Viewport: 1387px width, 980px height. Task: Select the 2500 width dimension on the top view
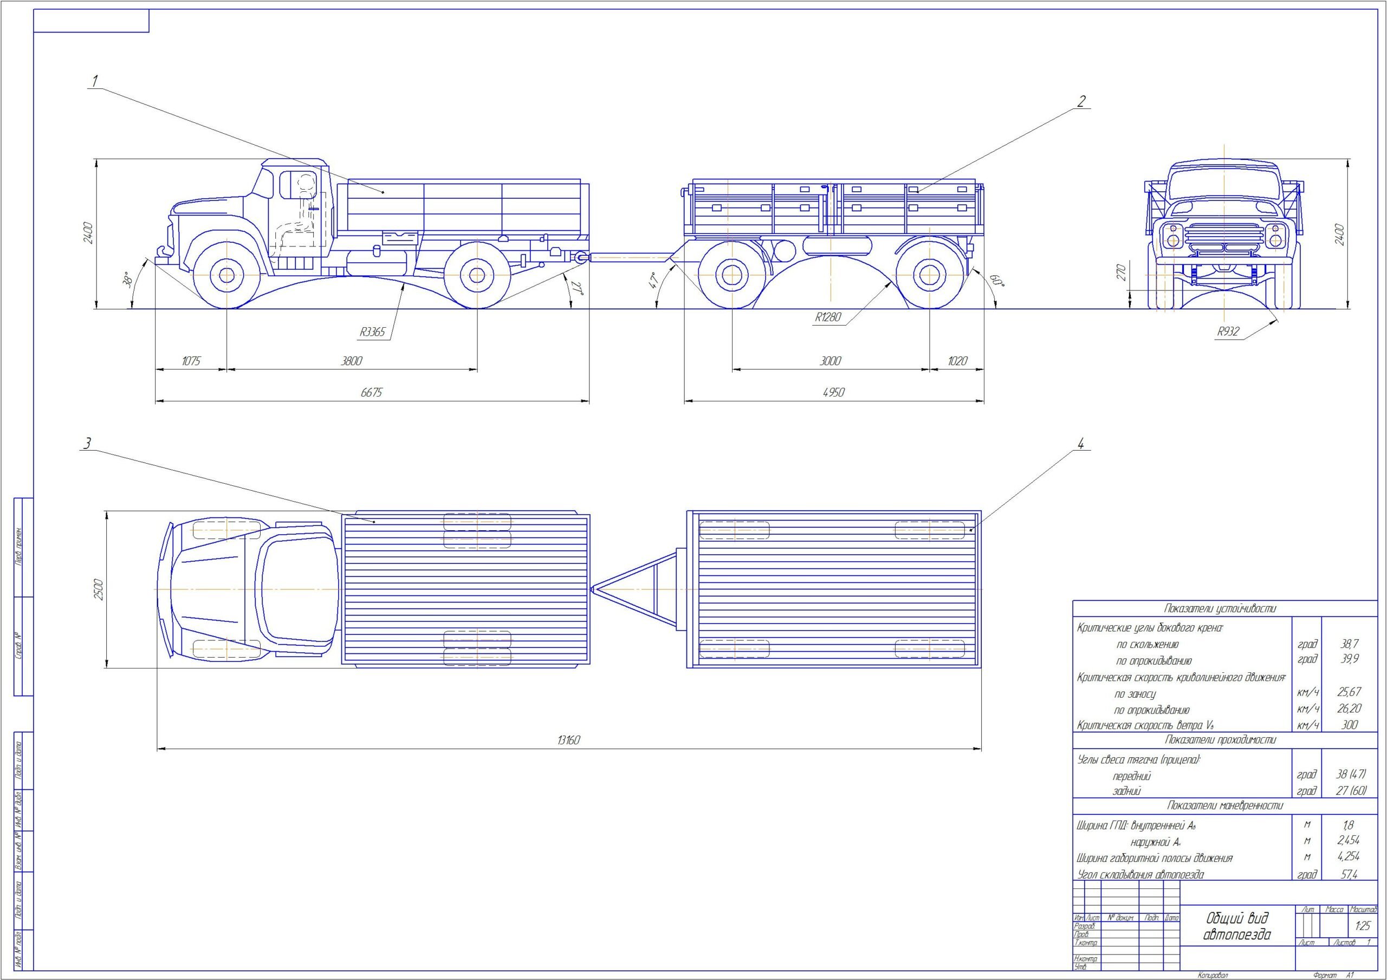pyautogui.click(x=99, y=590)
